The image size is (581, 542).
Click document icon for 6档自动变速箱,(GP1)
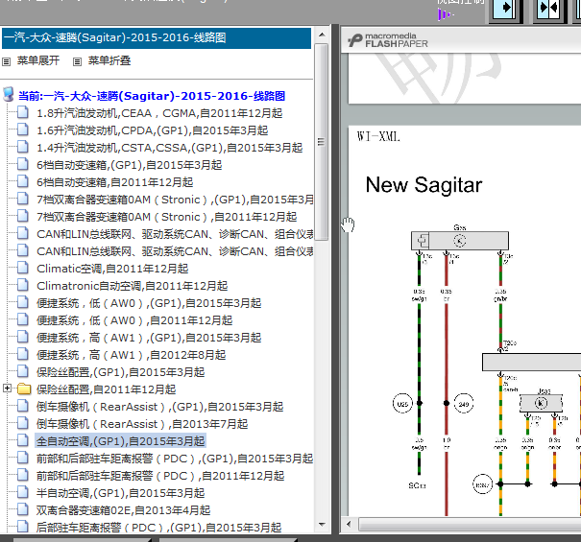[x=23, y=164]
